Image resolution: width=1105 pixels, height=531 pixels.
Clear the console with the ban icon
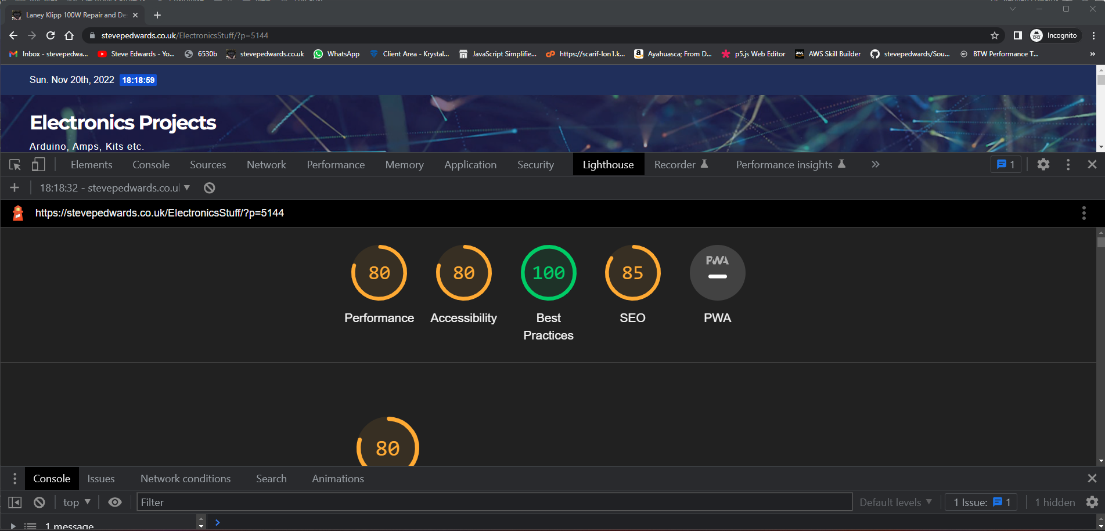click(x=39, y=503)
